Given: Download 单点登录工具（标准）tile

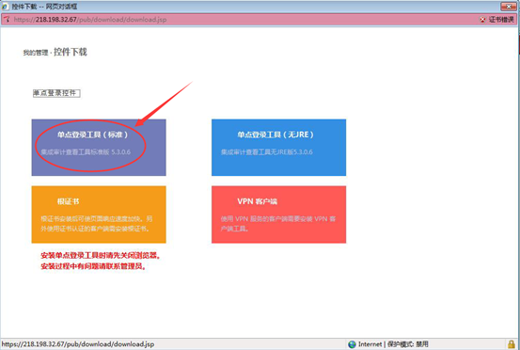Looking at the screenshot, I should pos(99,148).
